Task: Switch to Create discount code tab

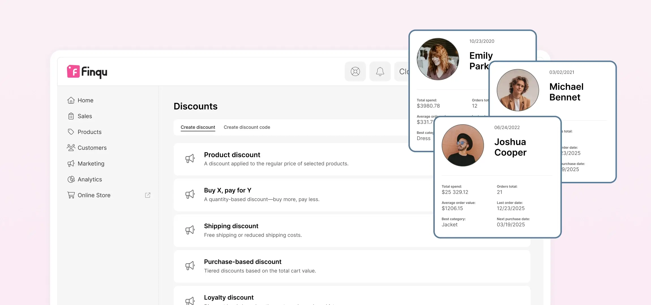Action: [x=247, y=127]
